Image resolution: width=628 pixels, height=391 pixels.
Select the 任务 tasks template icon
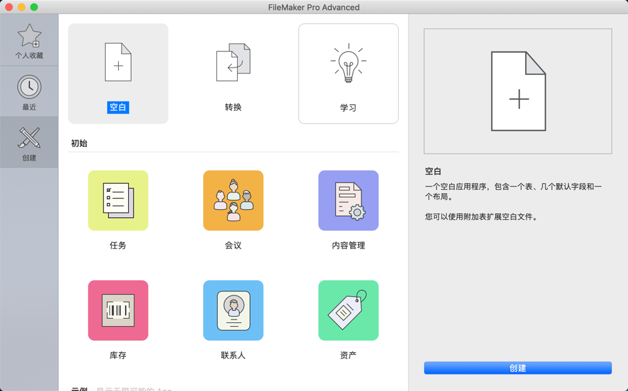[x=118, y=201]
